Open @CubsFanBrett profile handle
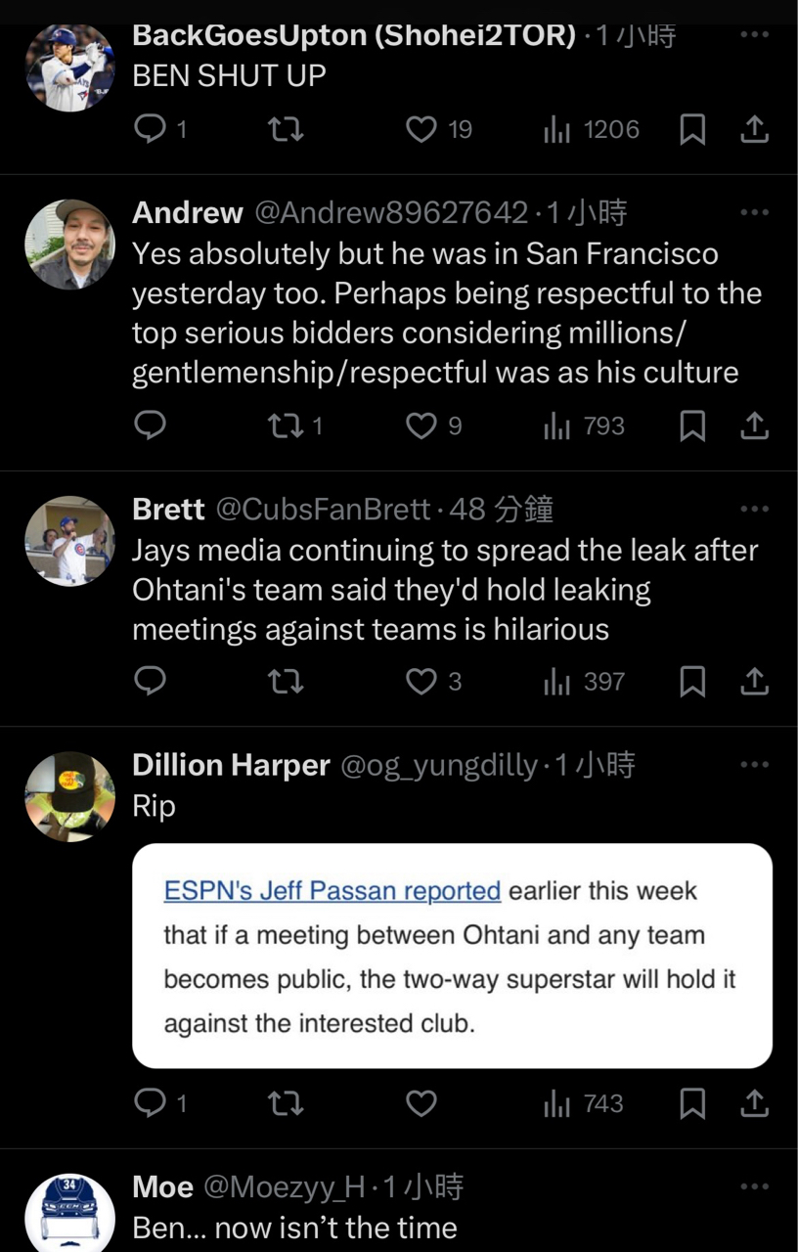 click(323, 510)
